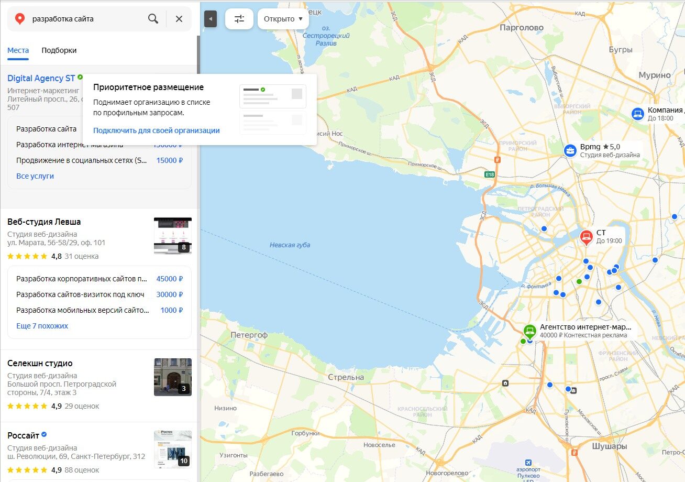Click Россайт 88 оценок rating
Screen dimensions: 685x482
coord(82,470)
